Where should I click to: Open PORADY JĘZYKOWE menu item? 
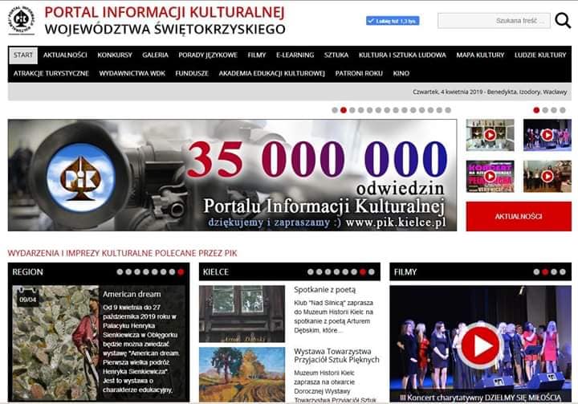208,55
